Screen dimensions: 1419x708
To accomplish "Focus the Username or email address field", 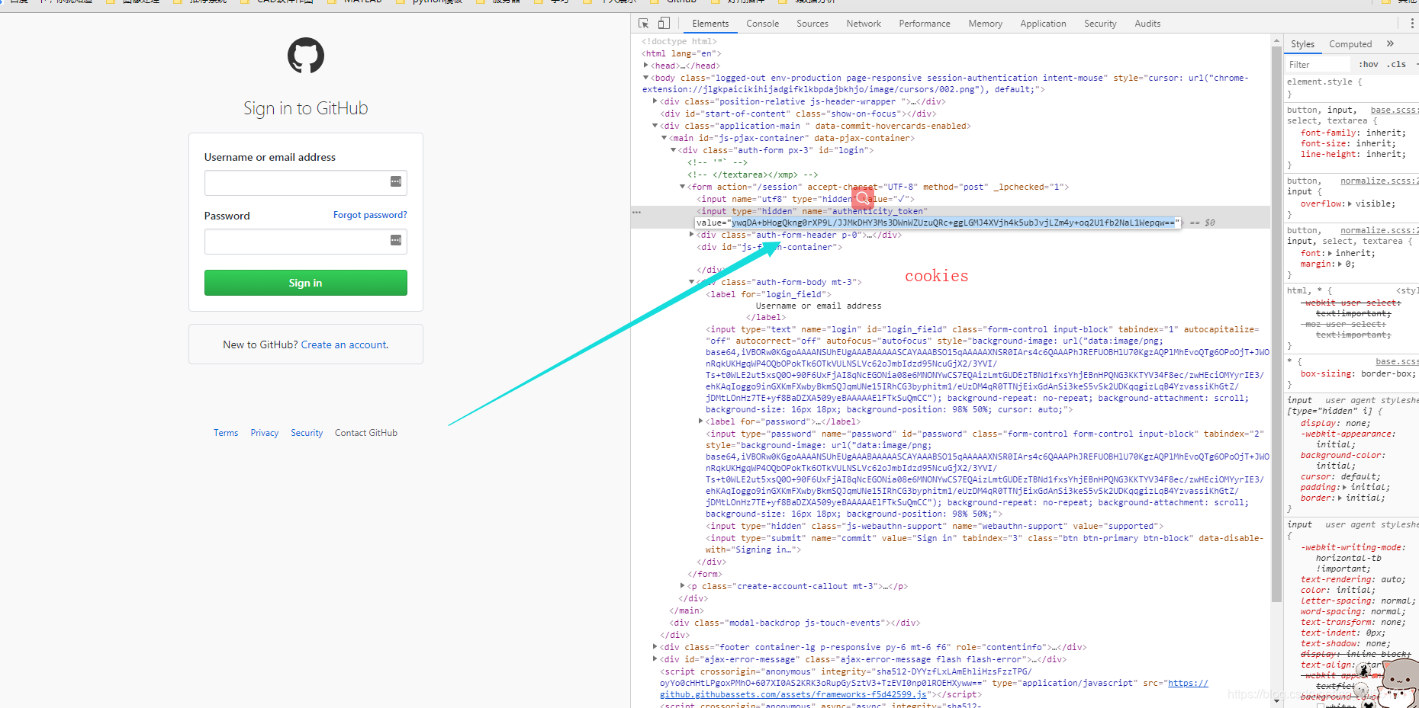I will [x=306, y=183].
